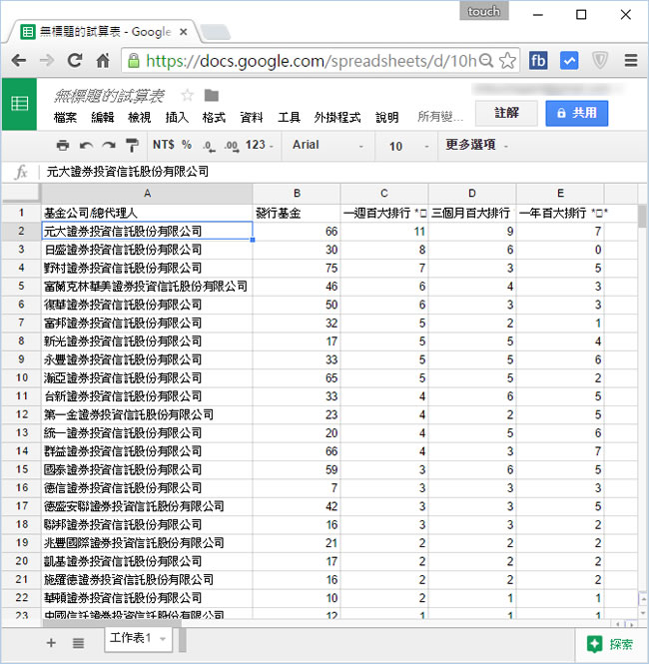Select column B header
This screenshot has width=649, height=664.
pyautogui.click(x=297, y=194)
